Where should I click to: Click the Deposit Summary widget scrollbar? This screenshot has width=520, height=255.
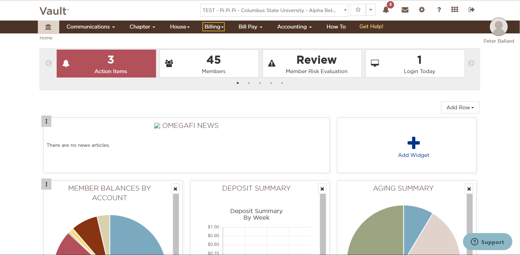[323, 225]
